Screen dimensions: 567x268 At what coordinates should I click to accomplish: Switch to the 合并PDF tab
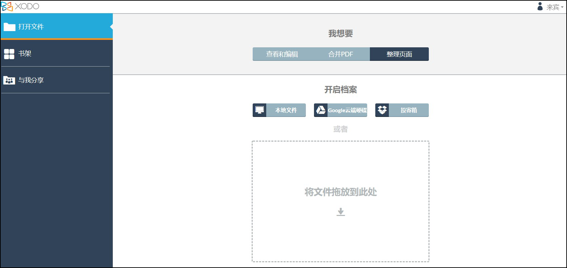[341, 54]
